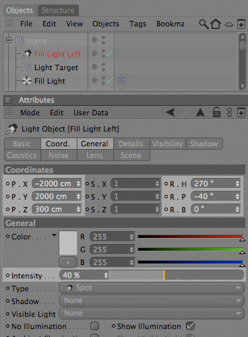
Task: Open the Shadow dropdown set to None
Action: coord(152,301)
